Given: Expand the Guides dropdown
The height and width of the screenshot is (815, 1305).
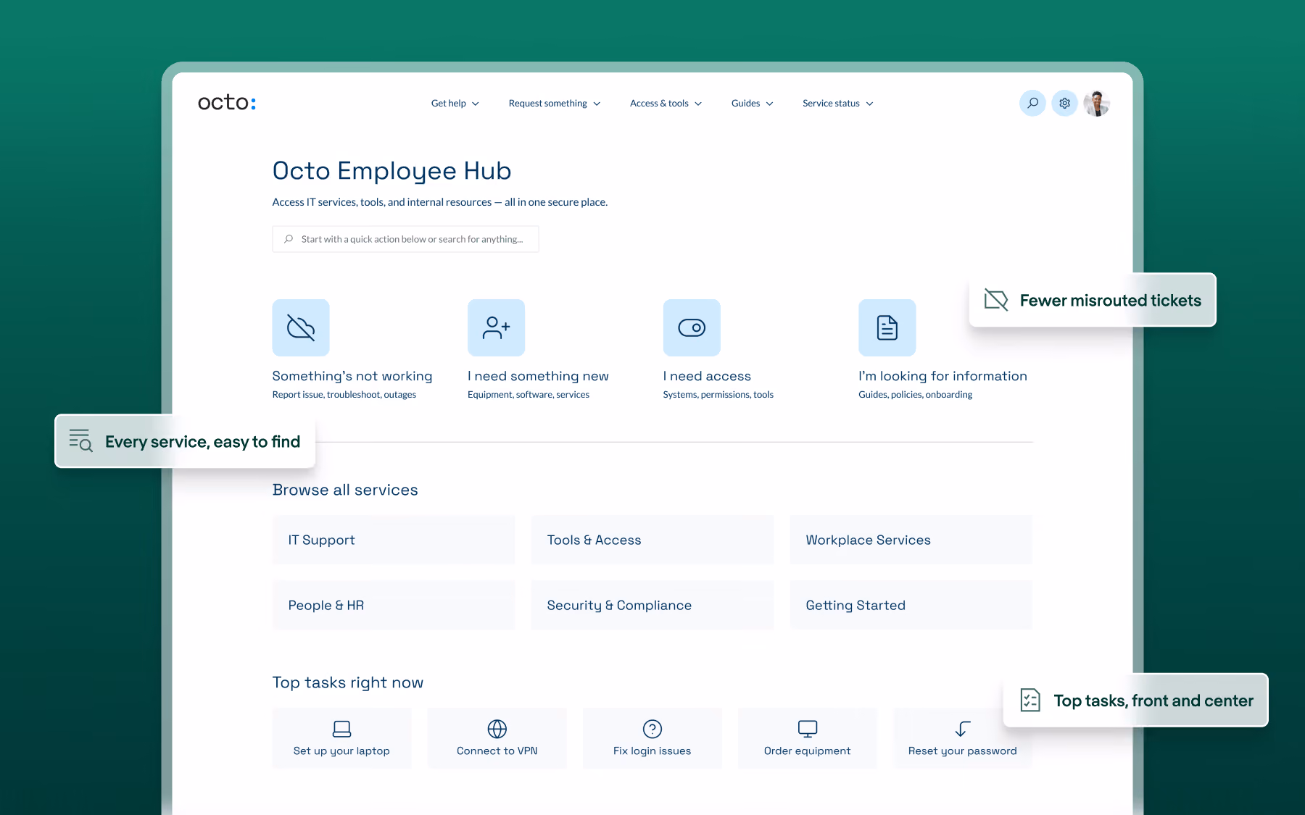Looking at the screenshot, I should point(752,104).
